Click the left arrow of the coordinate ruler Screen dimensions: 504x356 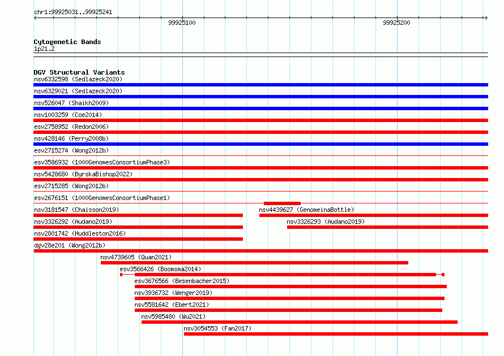35,18
